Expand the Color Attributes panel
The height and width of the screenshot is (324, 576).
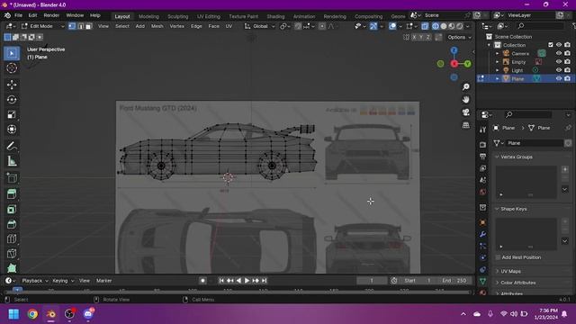pos(497,283)
